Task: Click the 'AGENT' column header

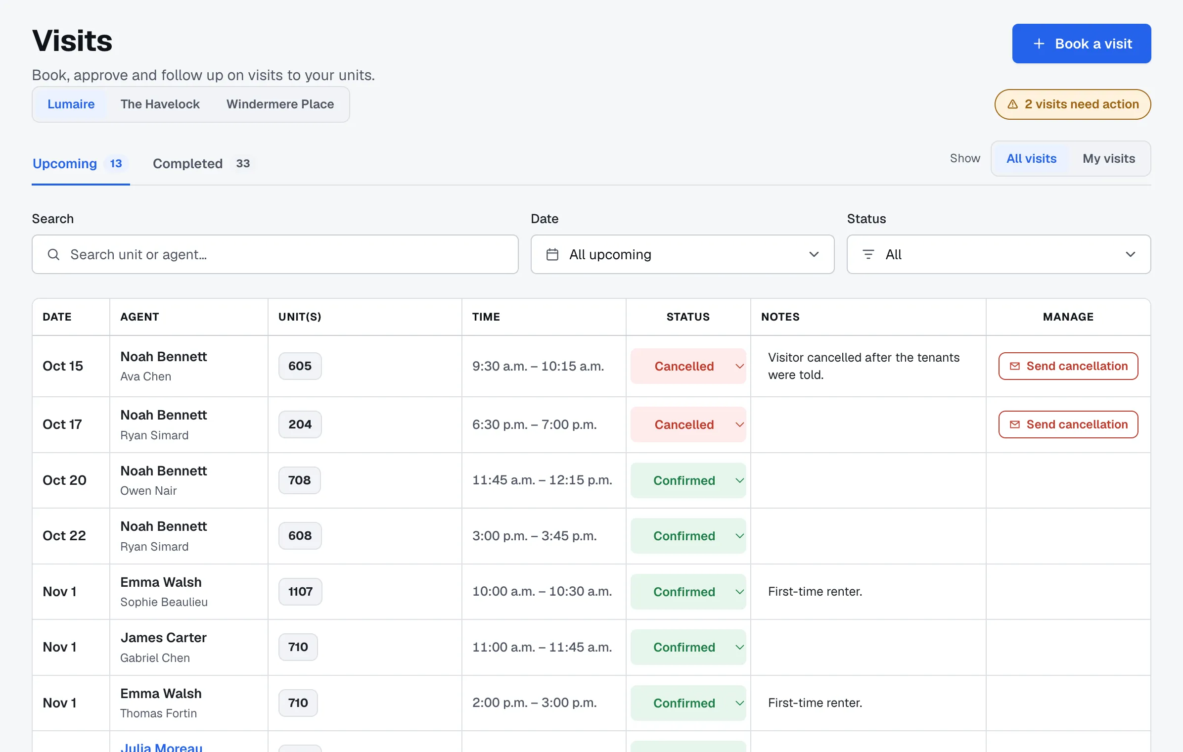Action: [x=139, y=317]
